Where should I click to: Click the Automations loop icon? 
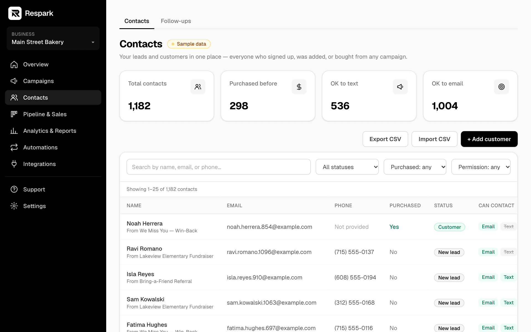pyautogui.click(x=14, y=147)
